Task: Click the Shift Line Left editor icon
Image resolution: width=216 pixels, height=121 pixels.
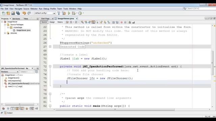Action: (113, 22)
